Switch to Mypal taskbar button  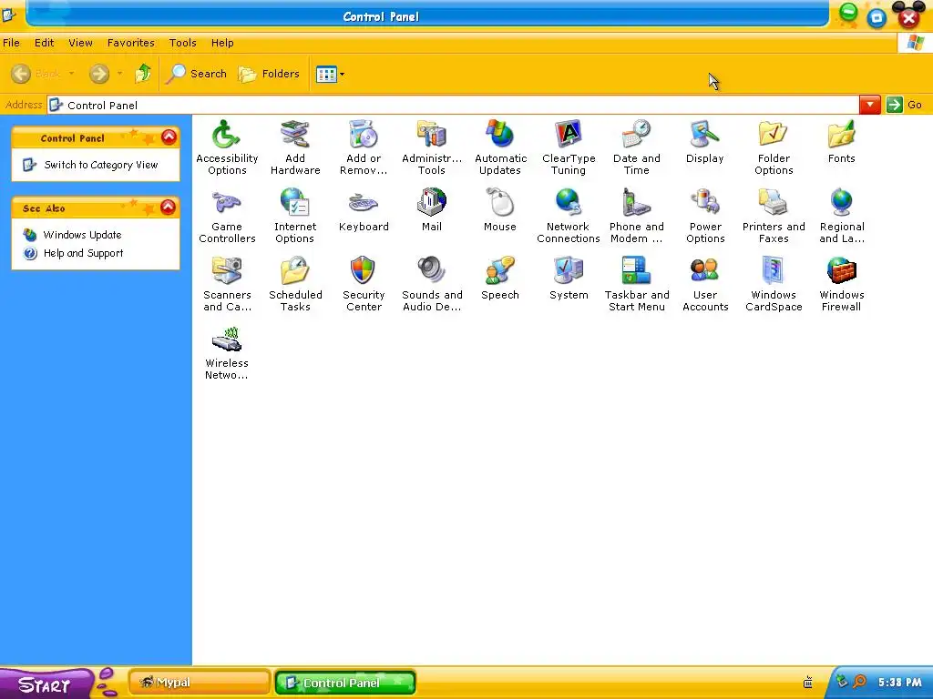click(200, 683)
